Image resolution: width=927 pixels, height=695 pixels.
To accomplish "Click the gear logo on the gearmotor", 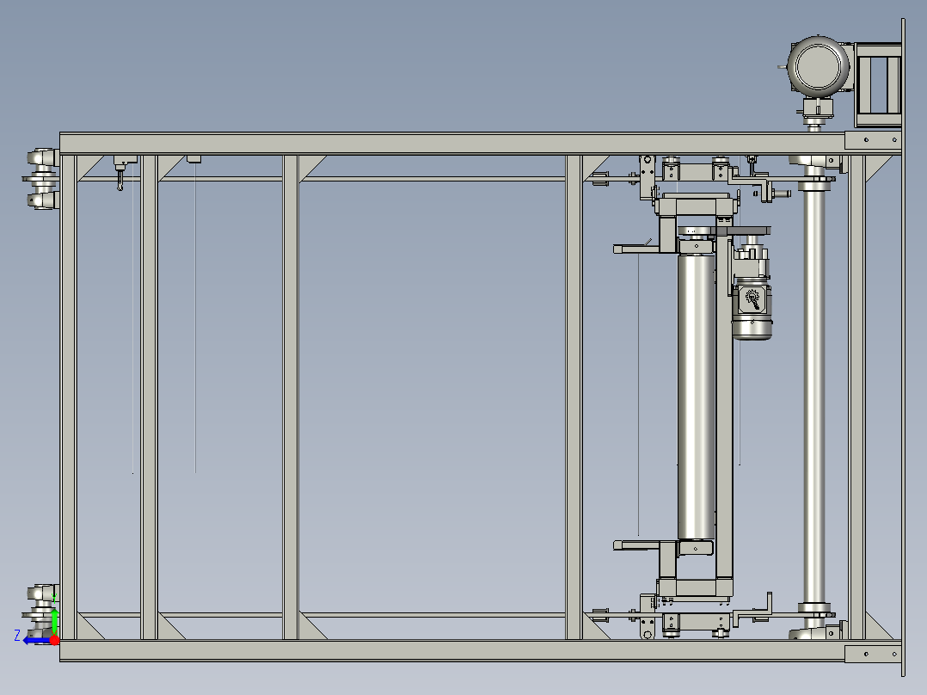I will pos(752,298).
